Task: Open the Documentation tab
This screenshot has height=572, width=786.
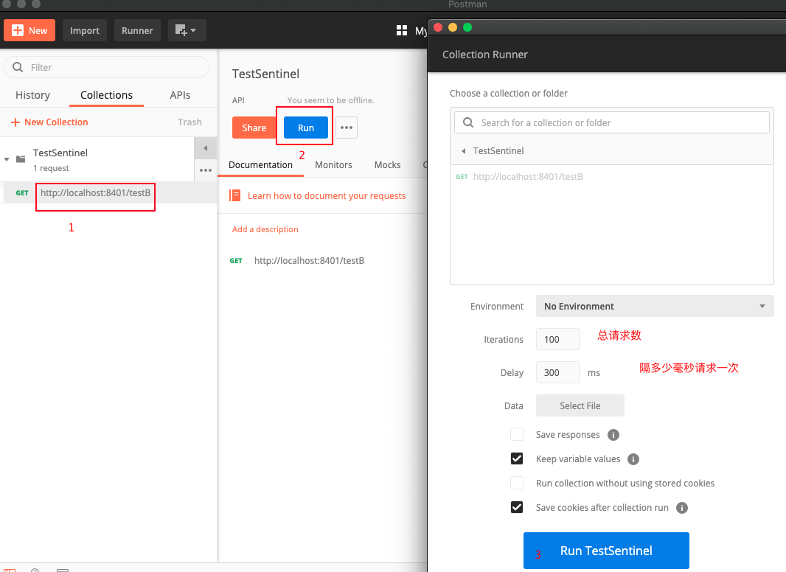Action: tap(261, 165)
